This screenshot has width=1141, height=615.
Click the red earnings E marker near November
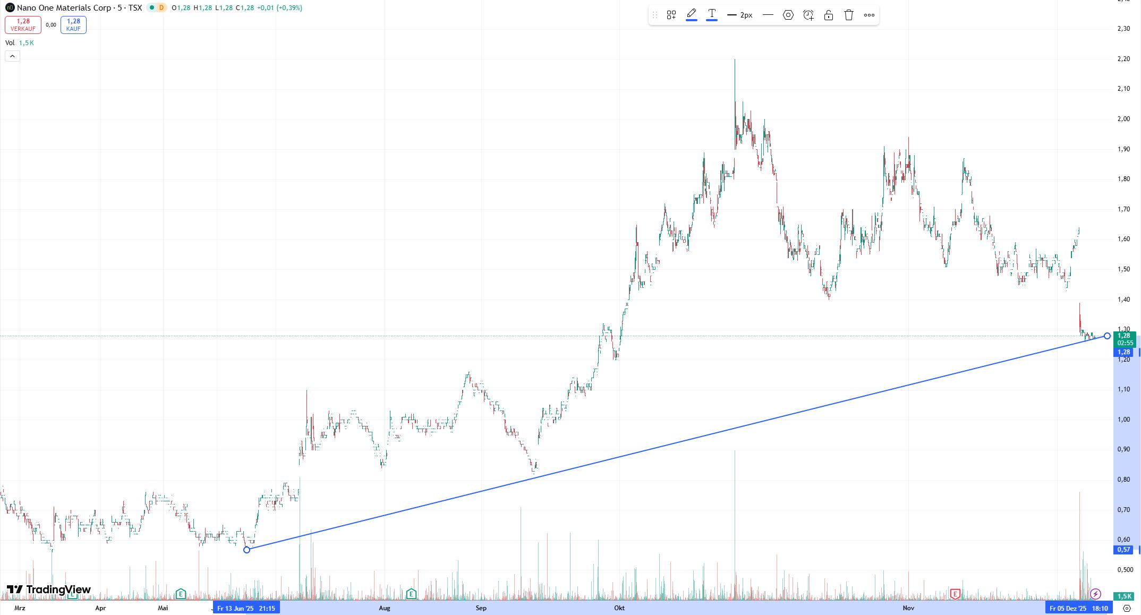point(955,594)
